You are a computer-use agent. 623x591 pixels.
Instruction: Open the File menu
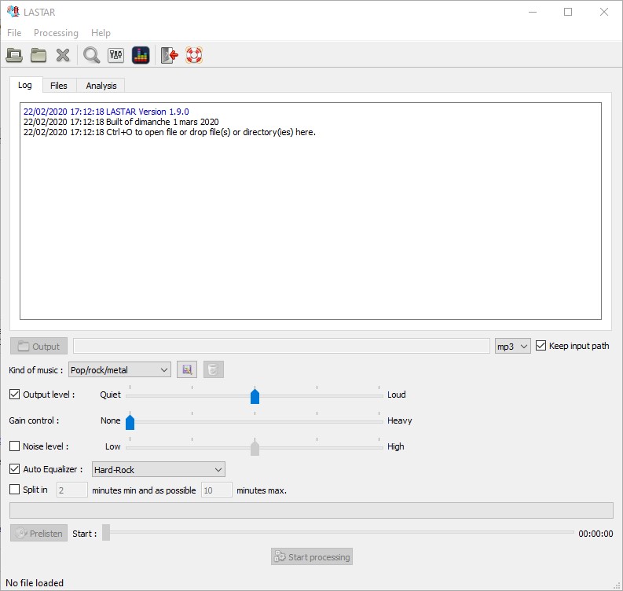14,33
